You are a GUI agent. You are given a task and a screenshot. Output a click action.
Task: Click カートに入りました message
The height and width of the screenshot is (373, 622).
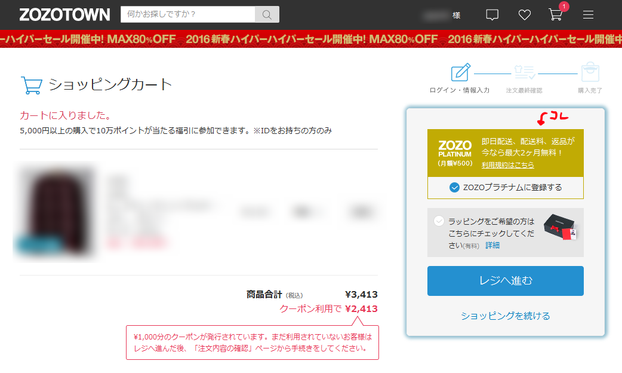click(x=66, y=115)
